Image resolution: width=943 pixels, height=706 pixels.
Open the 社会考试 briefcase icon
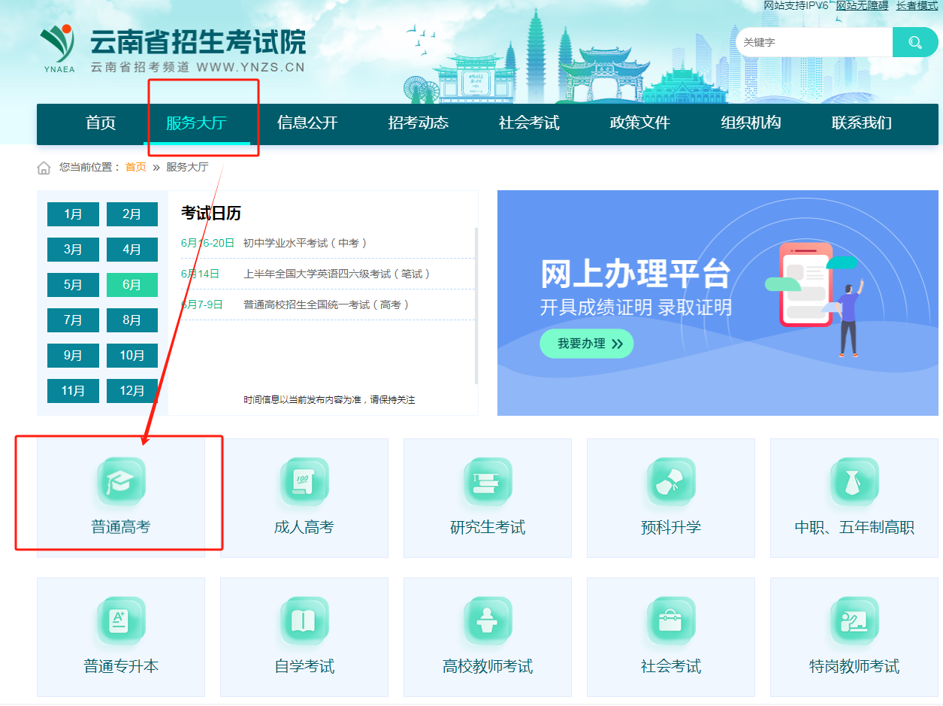(x=671, y=621)
